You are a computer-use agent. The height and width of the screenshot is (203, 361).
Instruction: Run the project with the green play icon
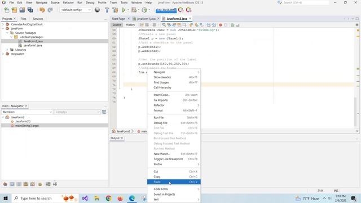(x=124, y=10)
